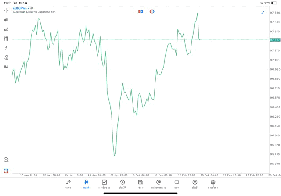
Task: Tap the line drawing pencil icon
Action: point(263,12)
